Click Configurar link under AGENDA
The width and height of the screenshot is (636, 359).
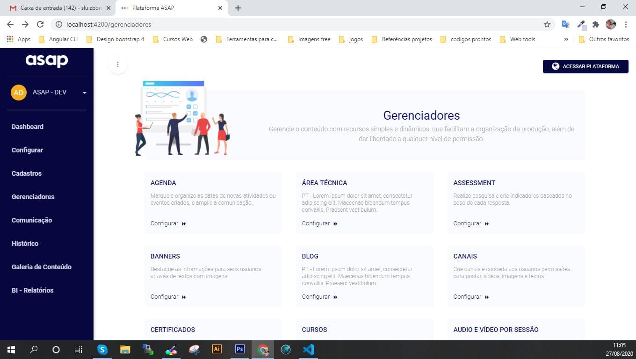(x=168, y=223)
